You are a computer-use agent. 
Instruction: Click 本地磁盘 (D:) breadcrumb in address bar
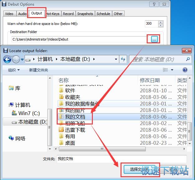point(75,59)
